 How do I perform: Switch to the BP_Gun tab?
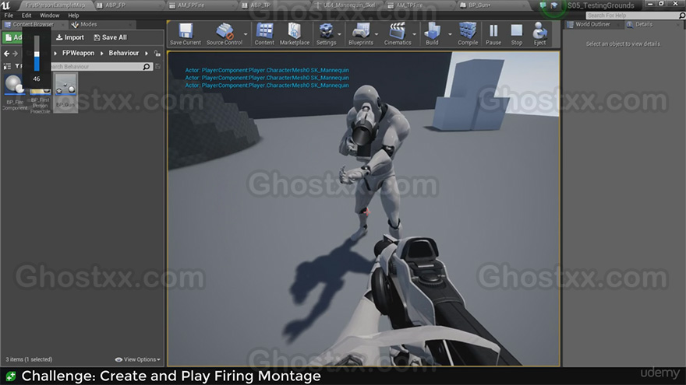(x=479, y=5)
